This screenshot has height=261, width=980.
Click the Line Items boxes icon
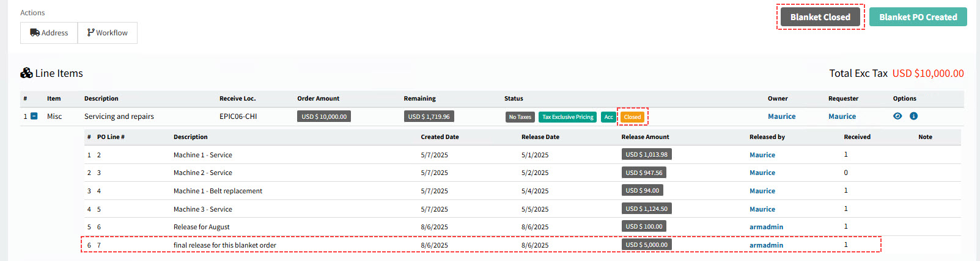(26, 73)
